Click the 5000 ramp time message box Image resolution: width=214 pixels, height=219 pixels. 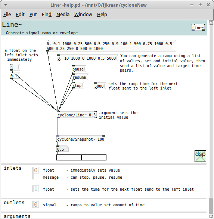click(x=99, y=86)
